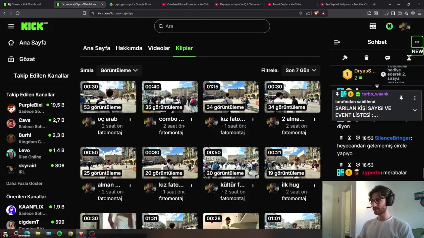Ban SilenceBringer with shield icon
The height and width of the screenshot is (238, 424).
[x=358, y=138]
